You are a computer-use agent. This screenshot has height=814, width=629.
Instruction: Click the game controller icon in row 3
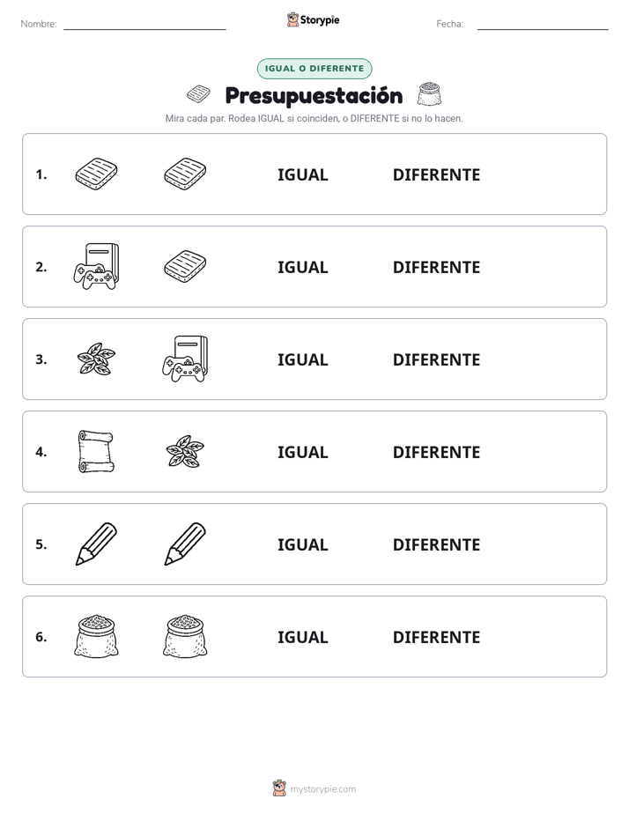pos(185,359)
